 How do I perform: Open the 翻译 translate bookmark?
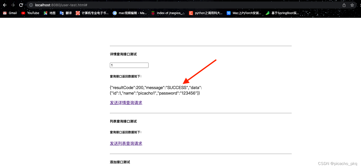click(x=66, y=13)
